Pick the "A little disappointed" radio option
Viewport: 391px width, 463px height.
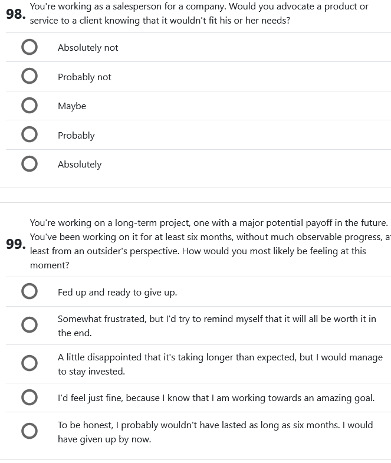29,364
